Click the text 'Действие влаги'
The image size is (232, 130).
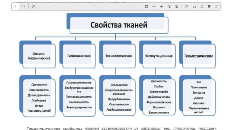(159, 97)
